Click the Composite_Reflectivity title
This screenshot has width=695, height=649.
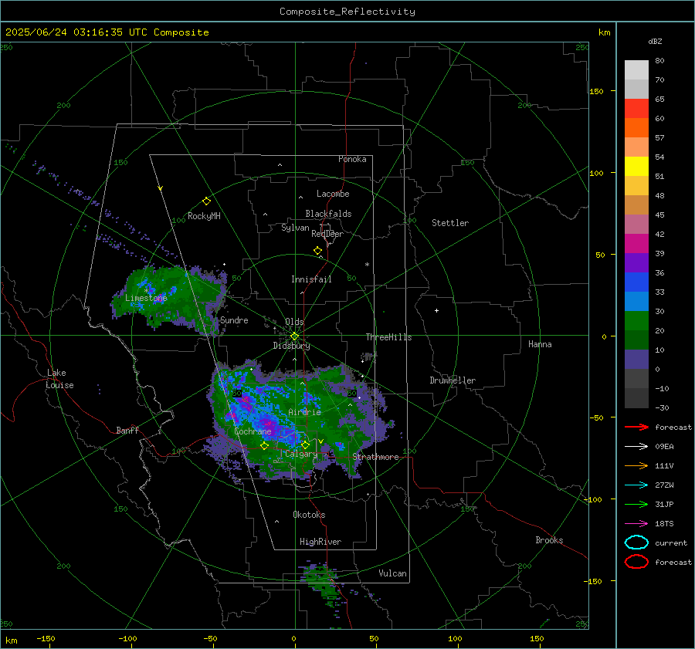(347, 12)
